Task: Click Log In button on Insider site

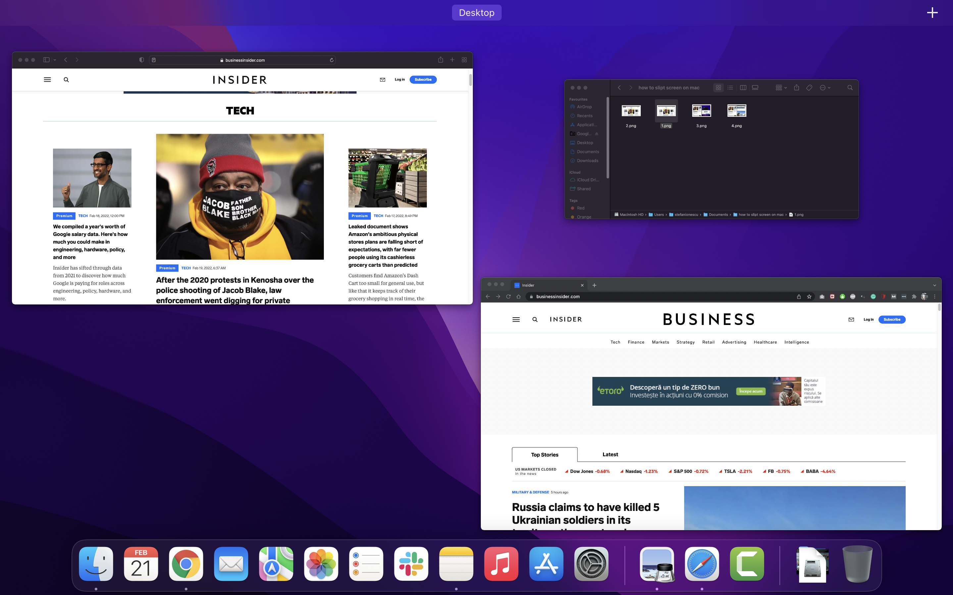Action: click(x=400, y=79)
